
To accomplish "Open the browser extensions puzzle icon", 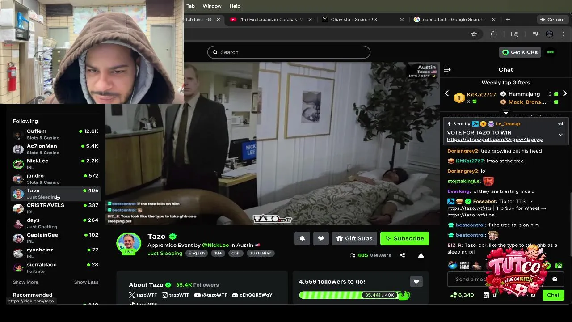I will tap(493, 34).
